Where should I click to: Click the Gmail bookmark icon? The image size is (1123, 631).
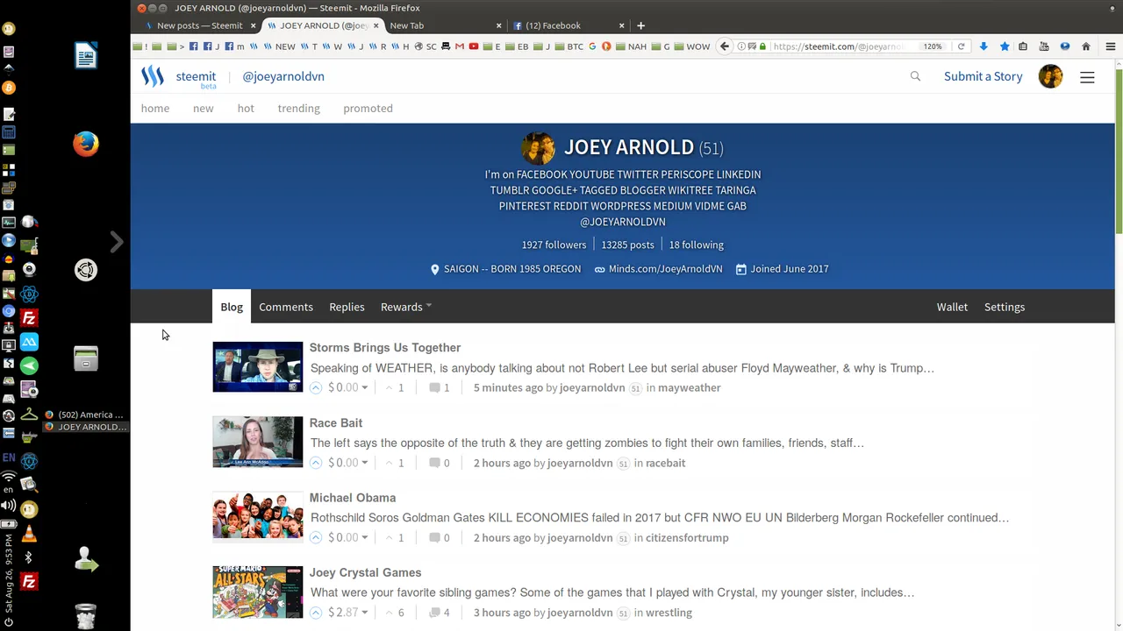coord(459,46)
